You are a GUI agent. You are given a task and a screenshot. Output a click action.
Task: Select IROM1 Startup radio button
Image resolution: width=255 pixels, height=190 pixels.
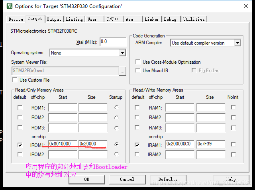coord(116,145)
